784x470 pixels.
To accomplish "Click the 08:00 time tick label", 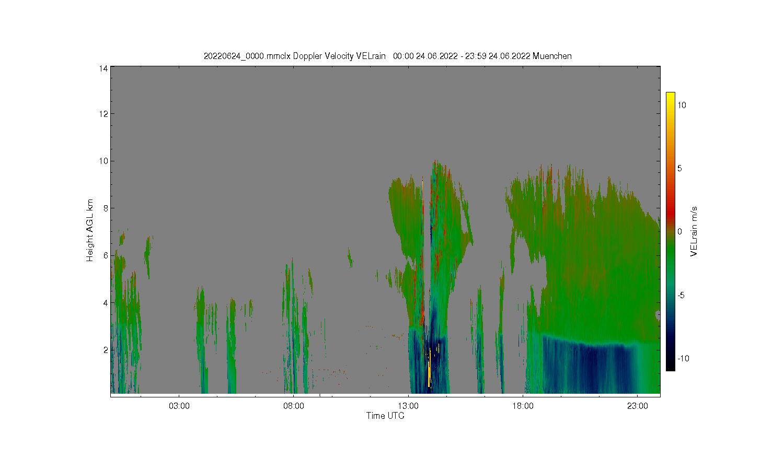I will [294, 406].
